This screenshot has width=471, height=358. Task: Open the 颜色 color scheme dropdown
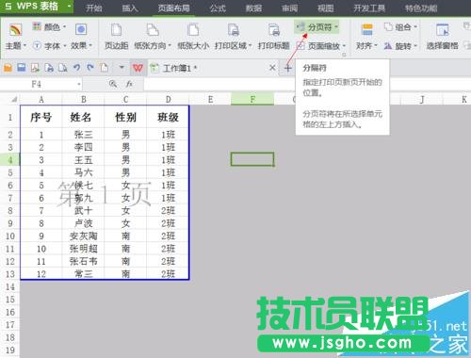(x=50, y=27)
